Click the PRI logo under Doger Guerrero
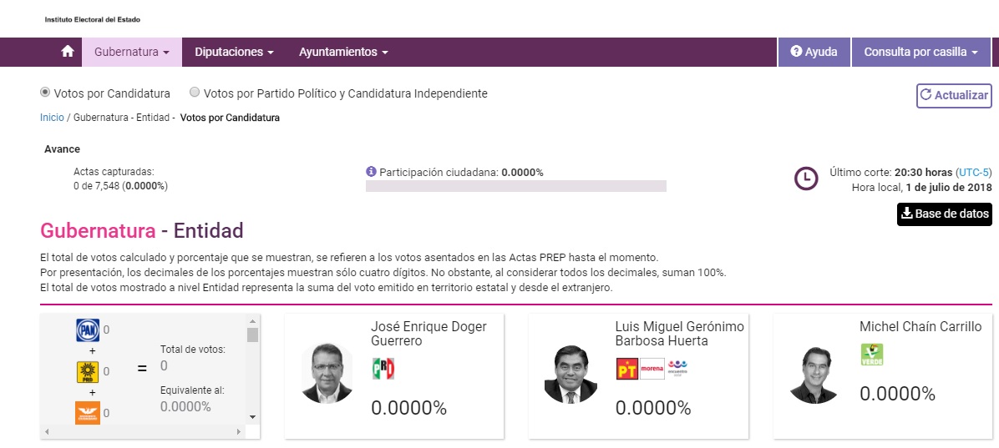The height and width of the screenshot is (448, 999). 383,368
